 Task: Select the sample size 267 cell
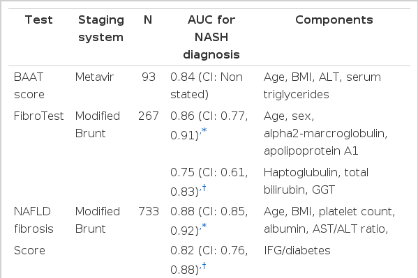tap(149, 116)
